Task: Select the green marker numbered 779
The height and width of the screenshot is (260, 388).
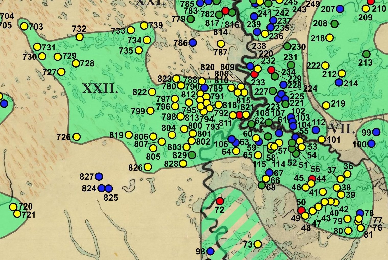Action: [190, 19]
